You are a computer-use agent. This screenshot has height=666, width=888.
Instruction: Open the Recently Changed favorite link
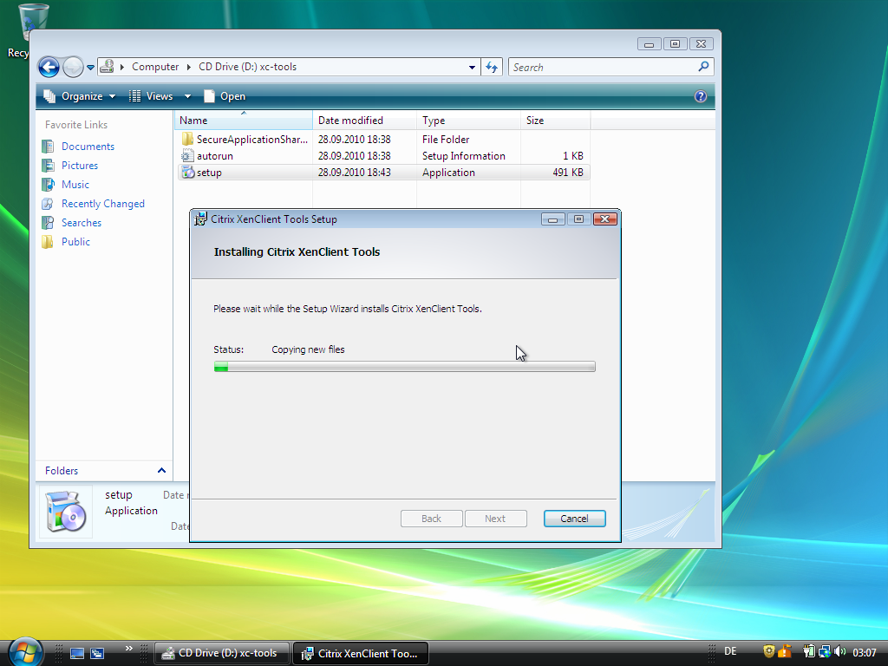(x=102, y=204)
